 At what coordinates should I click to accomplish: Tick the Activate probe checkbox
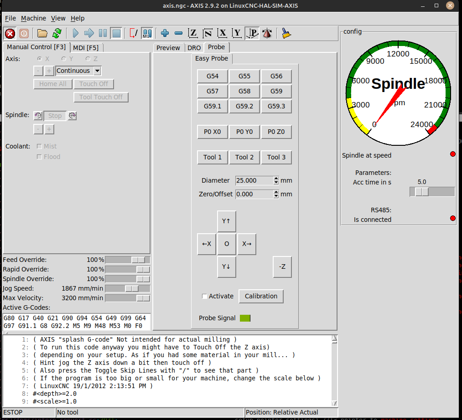204,296
